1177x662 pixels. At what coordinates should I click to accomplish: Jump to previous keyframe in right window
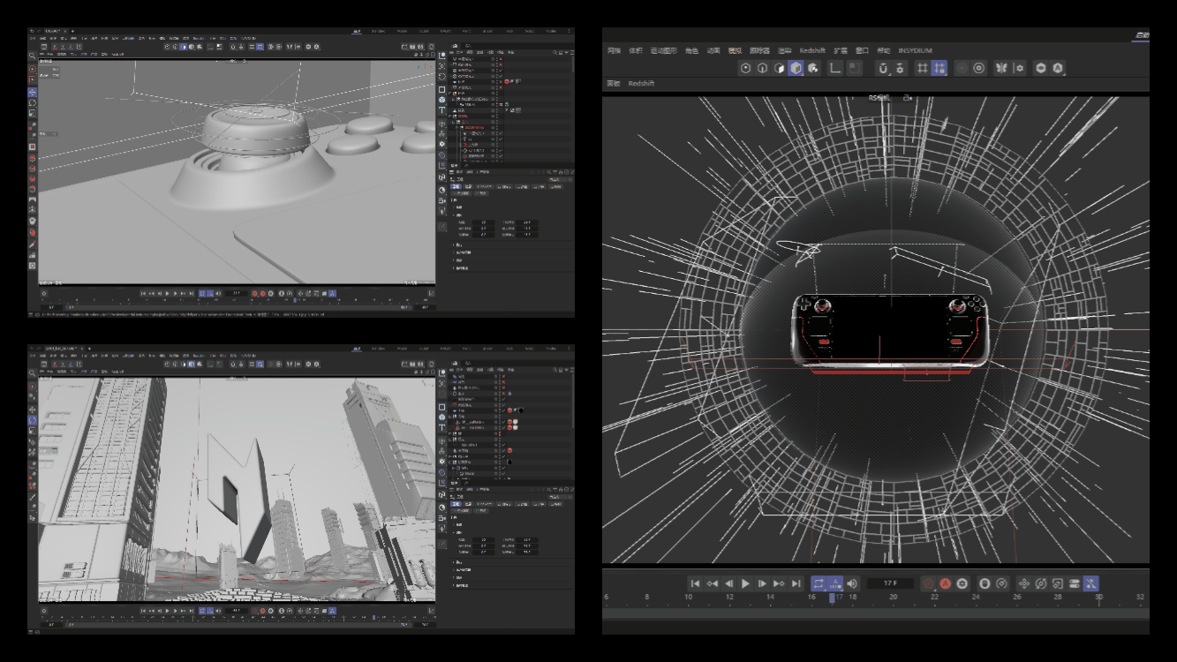(713, 583)
